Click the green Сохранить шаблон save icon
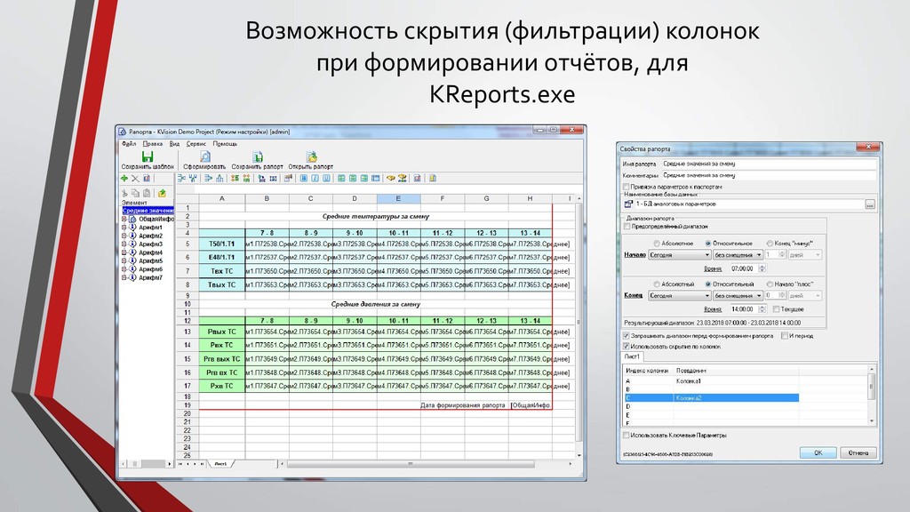This screenshot has height=512, width=910. 148,156
